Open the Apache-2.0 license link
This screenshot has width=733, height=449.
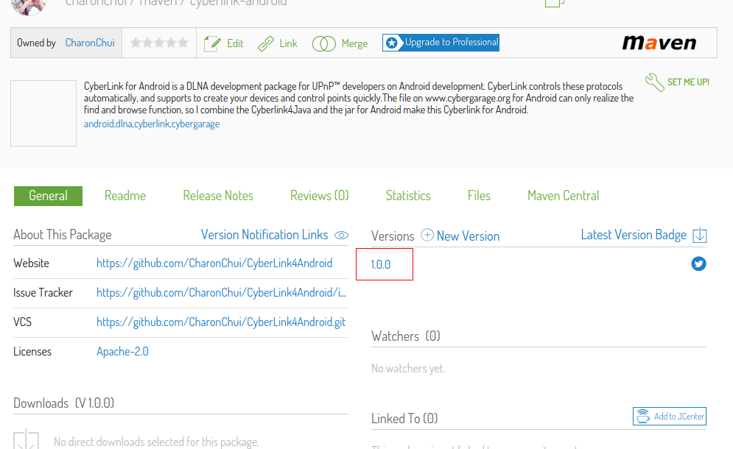tap(122, 351)
